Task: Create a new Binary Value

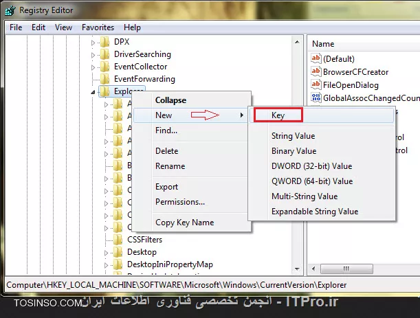Action: (x=322, y=151)
